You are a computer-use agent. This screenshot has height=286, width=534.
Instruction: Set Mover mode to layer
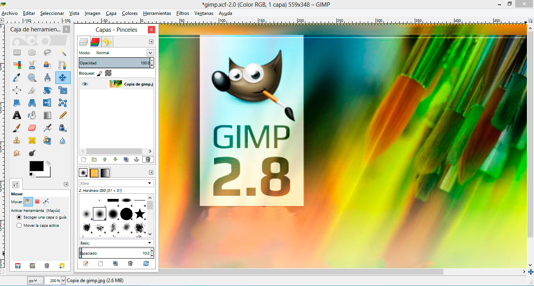pos(28,201)
